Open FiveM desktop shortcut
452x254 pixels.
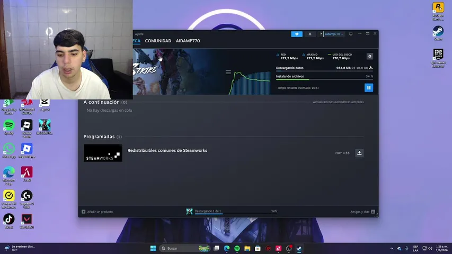(27, 174)
